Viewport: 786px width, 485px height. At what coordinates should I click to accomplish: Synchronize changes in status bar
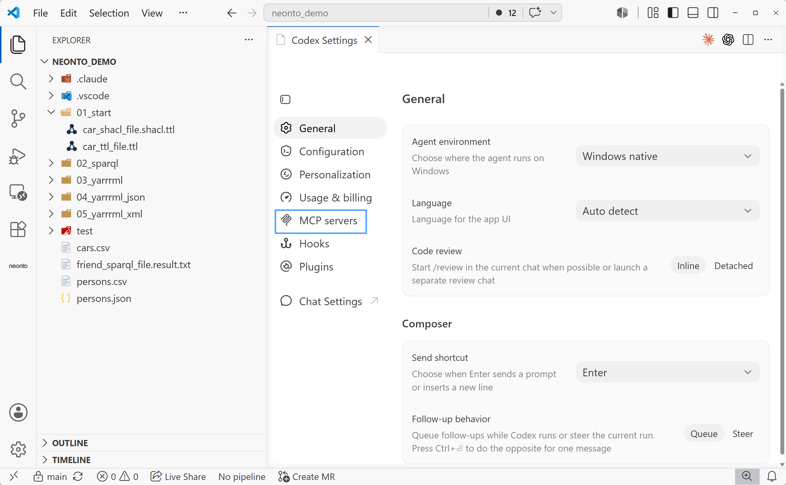click(x=78, y=476)
